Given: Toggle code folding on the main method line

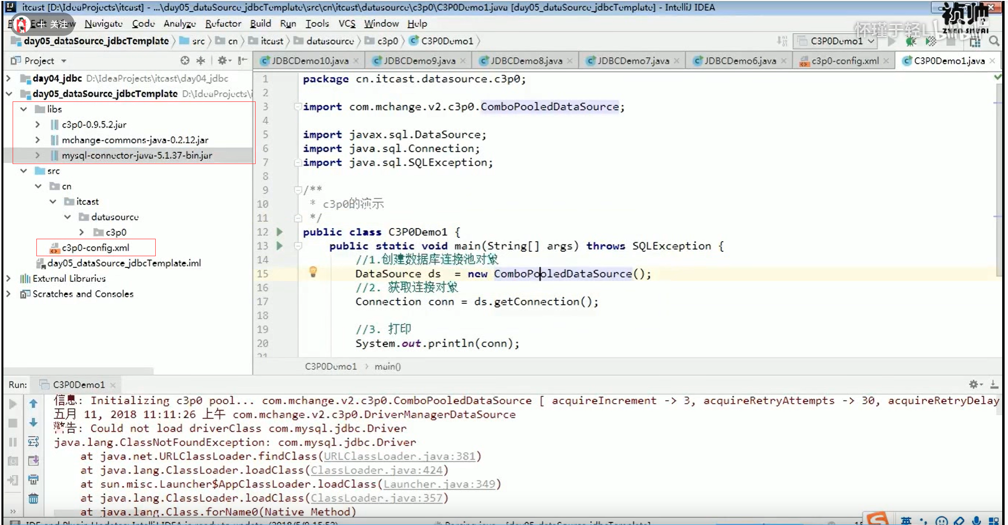Looking at the screenshot, I should click(298, 246).
